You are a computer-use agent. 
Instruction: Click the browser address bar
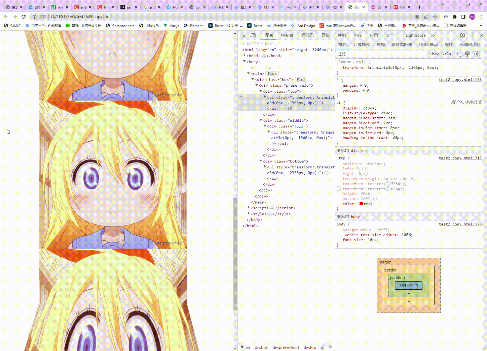pyautogui.click(x=109, y=17)
